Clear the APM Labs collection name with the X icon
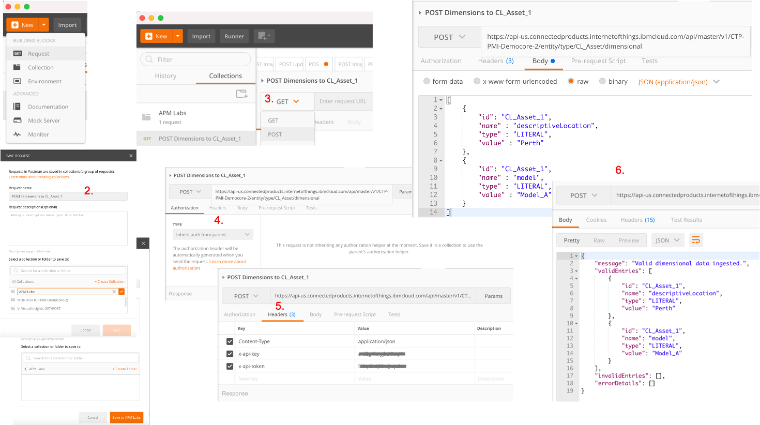The width and height of the screenshot is (760, 425). point(114,292)
